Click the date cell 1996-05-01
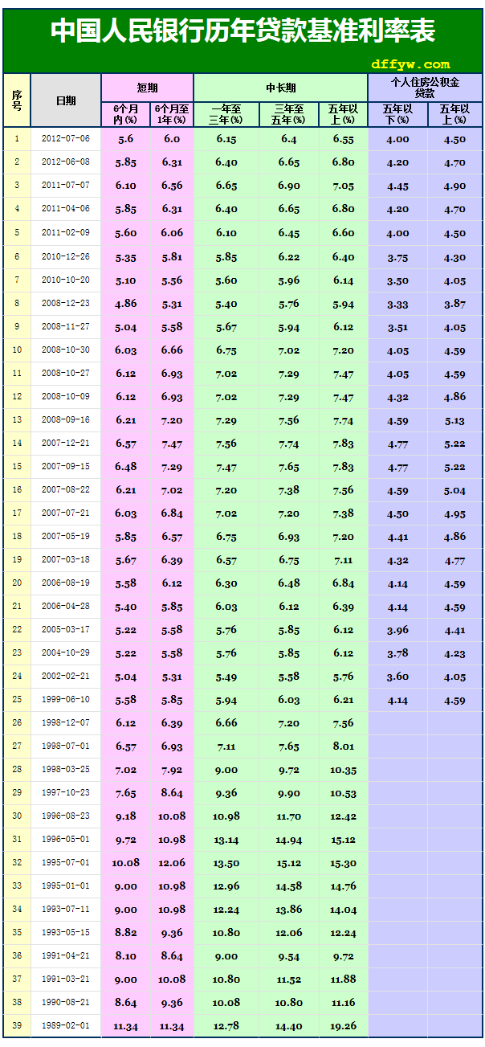Screen dimensions: 485x1047 [x=66, y=840]
